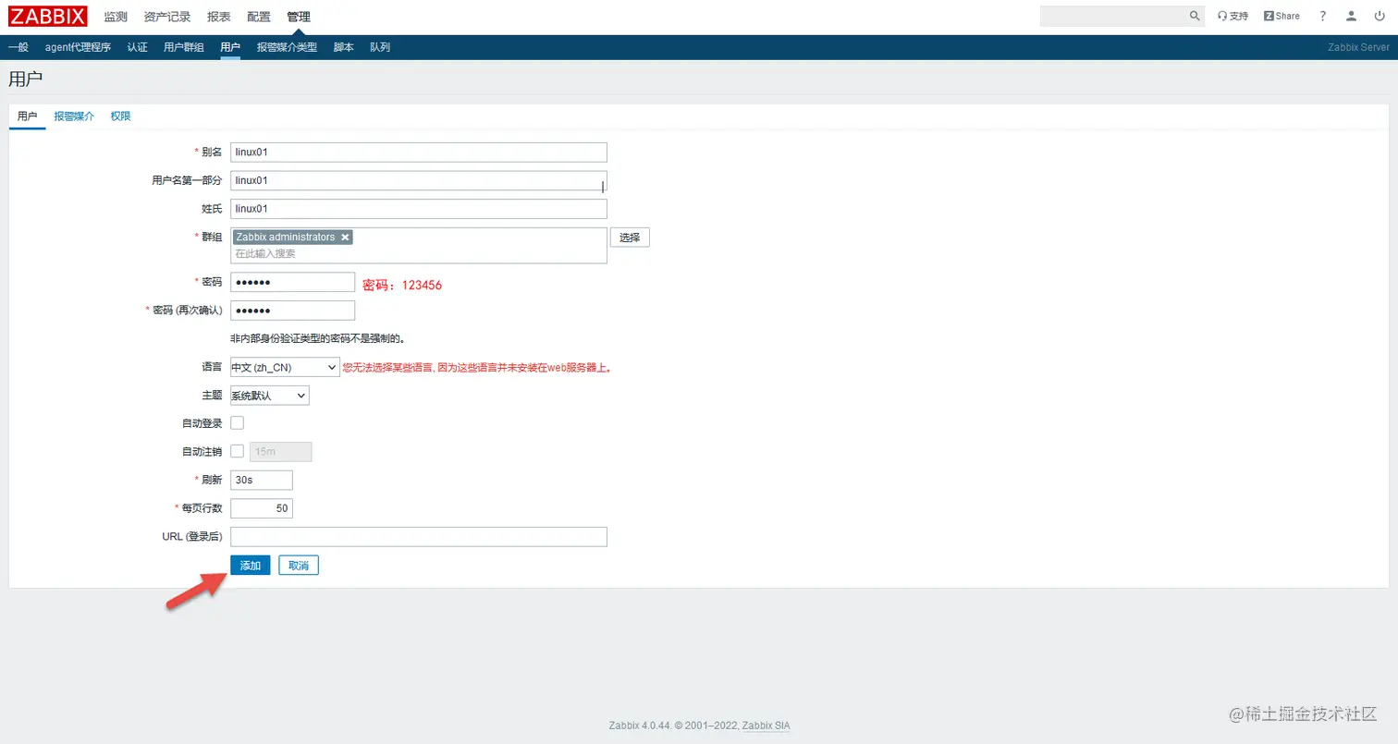Open the 支持 support link
Viewport: 1398px width, 744px height.
[1232, 16]
